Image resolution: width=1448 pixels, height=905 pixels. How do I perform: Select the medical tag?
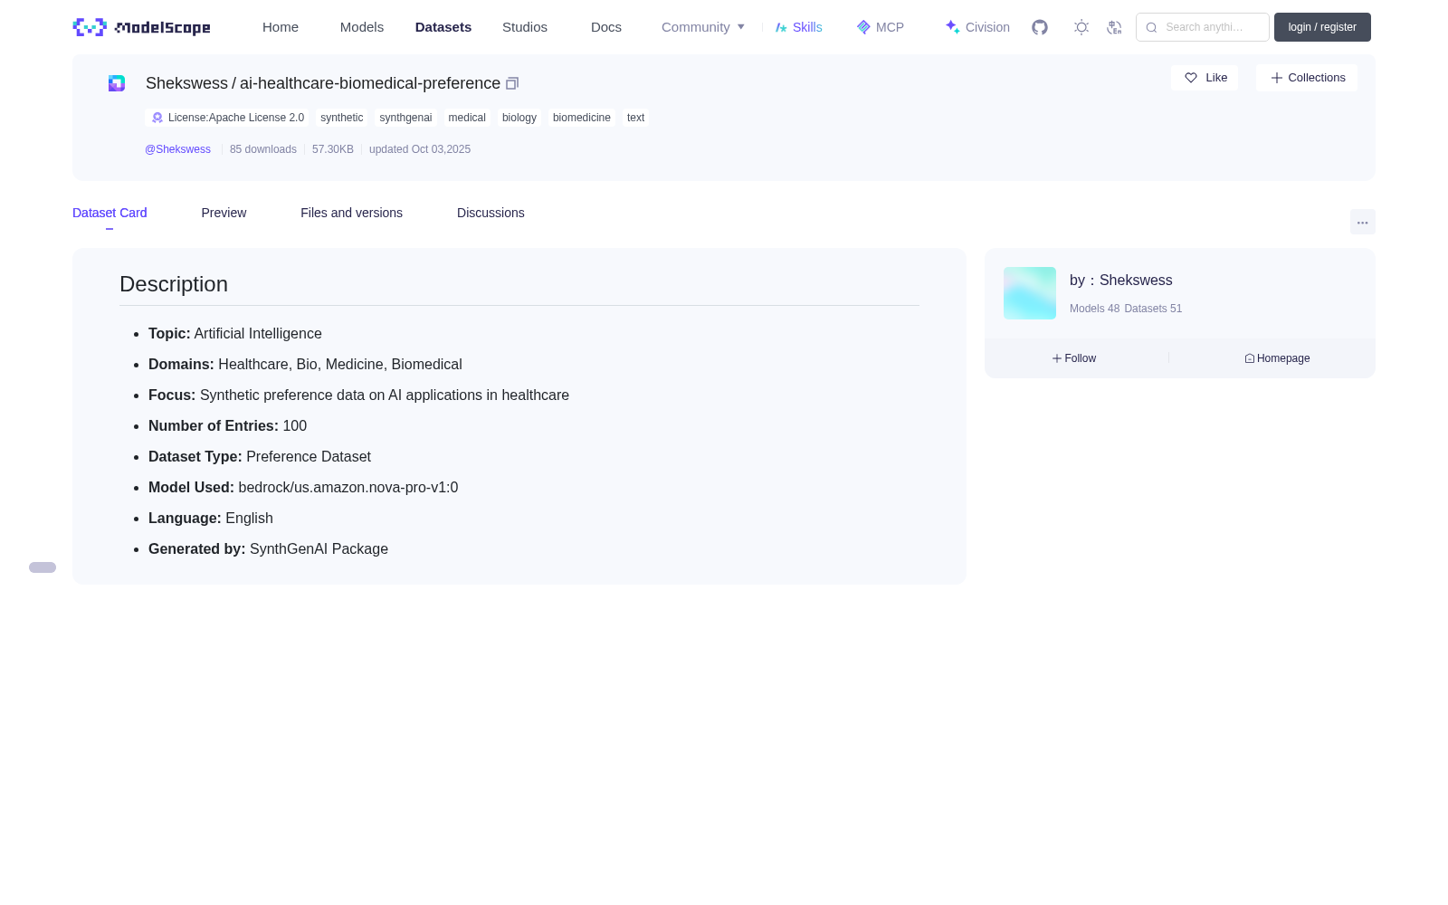coord(467,118)
